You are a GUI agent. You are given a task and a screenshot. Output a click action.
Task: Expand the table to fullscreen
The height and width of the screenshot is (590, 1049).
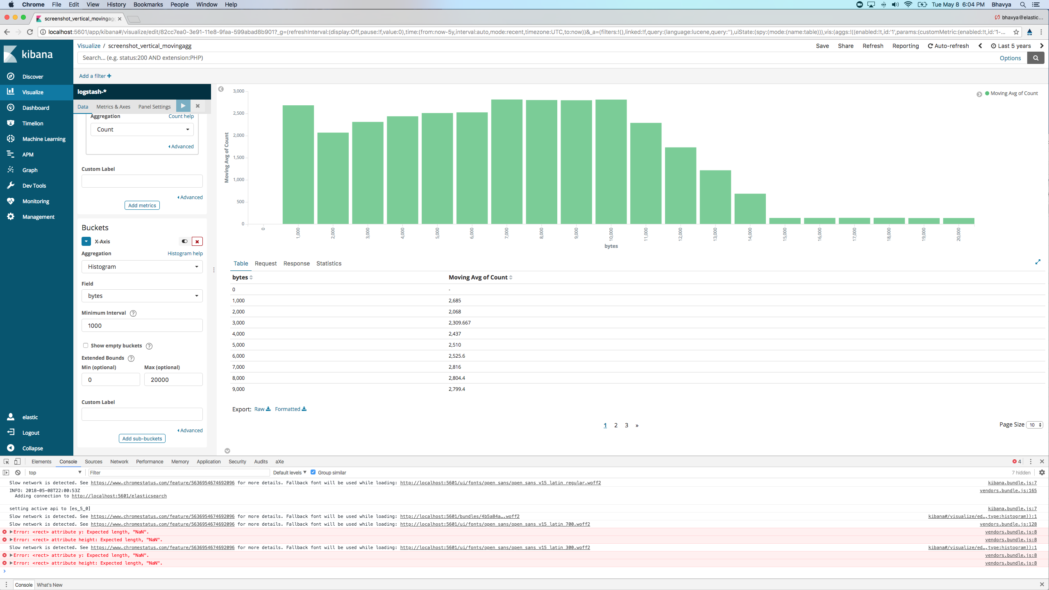1039,262
